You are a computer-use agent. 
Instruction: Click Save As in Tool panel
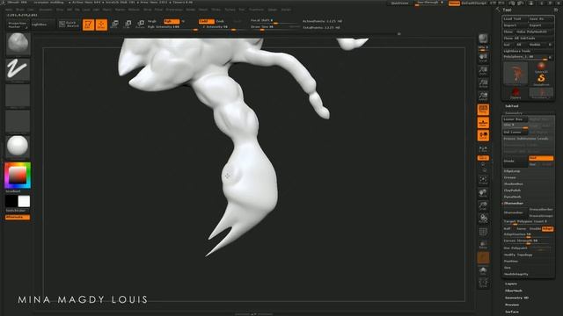click(540, 18)
